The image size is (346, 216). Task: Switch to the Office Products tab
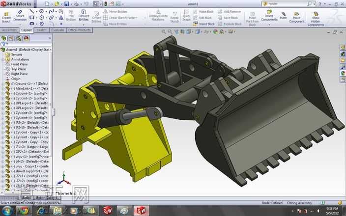click(x=80, y=30)
